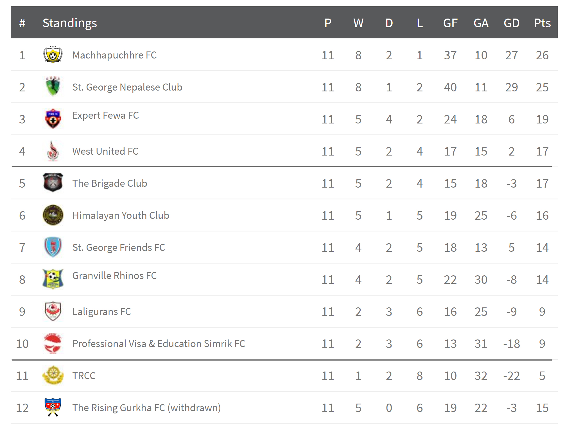Click the GF column header
Image resolution: width=565 pixels, height=432 pixels.
450,23
